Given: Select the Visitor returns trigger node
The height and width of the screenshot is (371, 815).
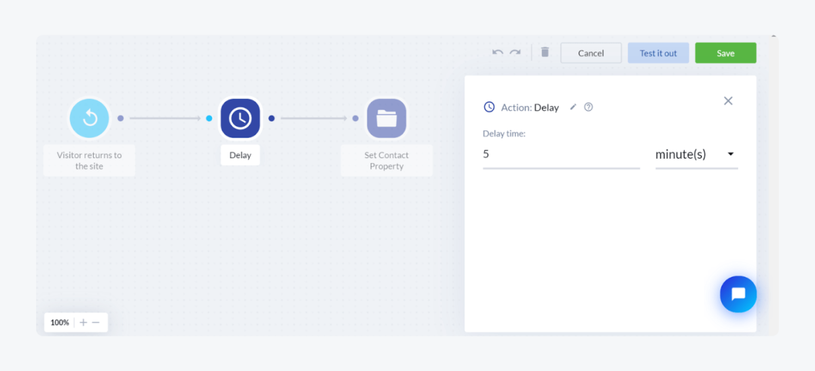Looking at the screenshot, I should pyautogui.click(x=89, y=118).
